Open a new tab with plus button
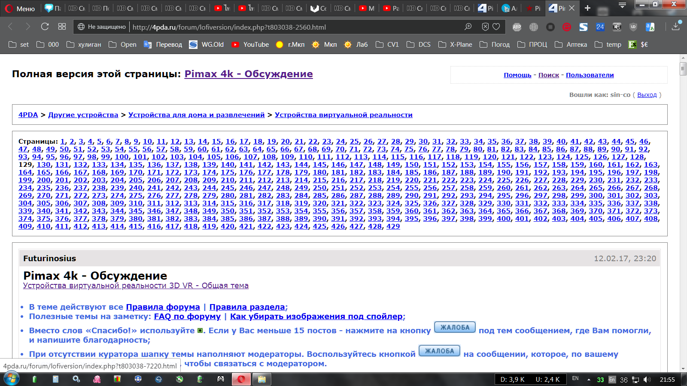687x386 pixels. coord(588,8)
